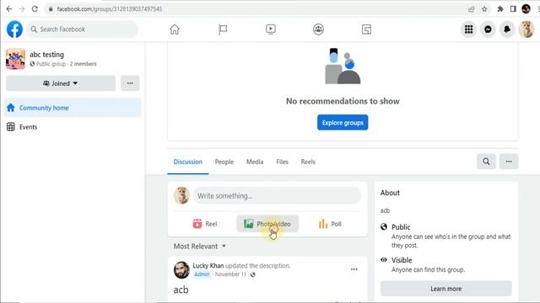Open the Most Relevant sort dropdown

200,247
